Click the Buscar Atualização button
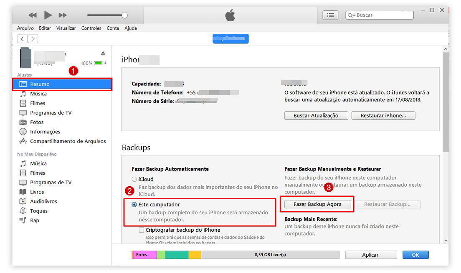This screenshot has width=461, height=273. click(x=315, y=115)
